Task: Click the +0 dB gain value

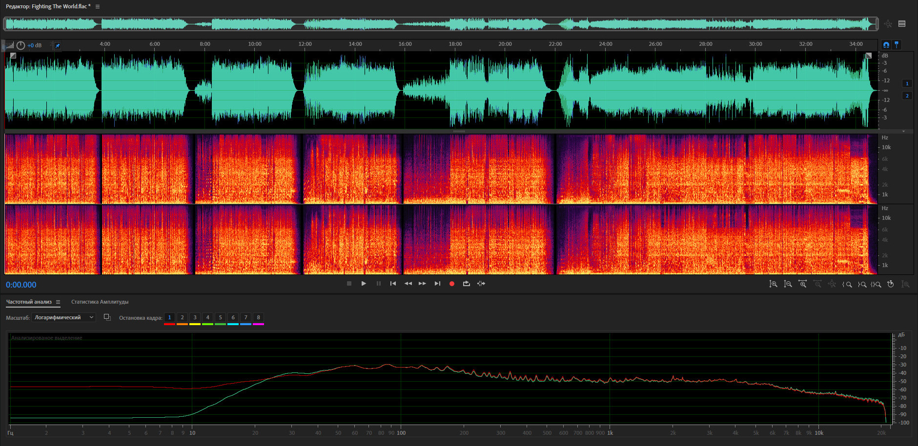Action: coord(34,45)
